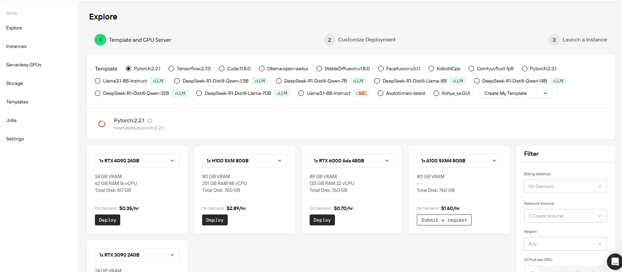Pick the Comfyui:flux1-fp8 template
The height and width of the screenshot is (272, 622).
pyautogui.click(x=471, y=69)
